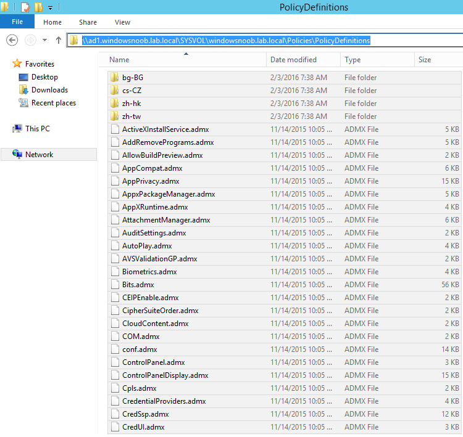This screenshot has width=463, height=437.
Task: Sort by the Size column header
Action: pos(438,60)
